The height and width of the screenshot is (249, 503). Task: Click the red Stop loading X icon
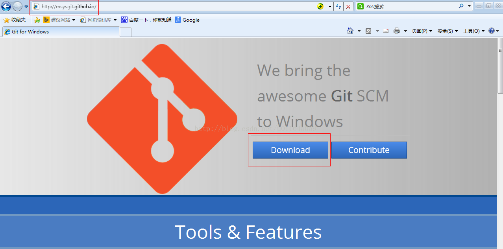[x=348, y=6]
